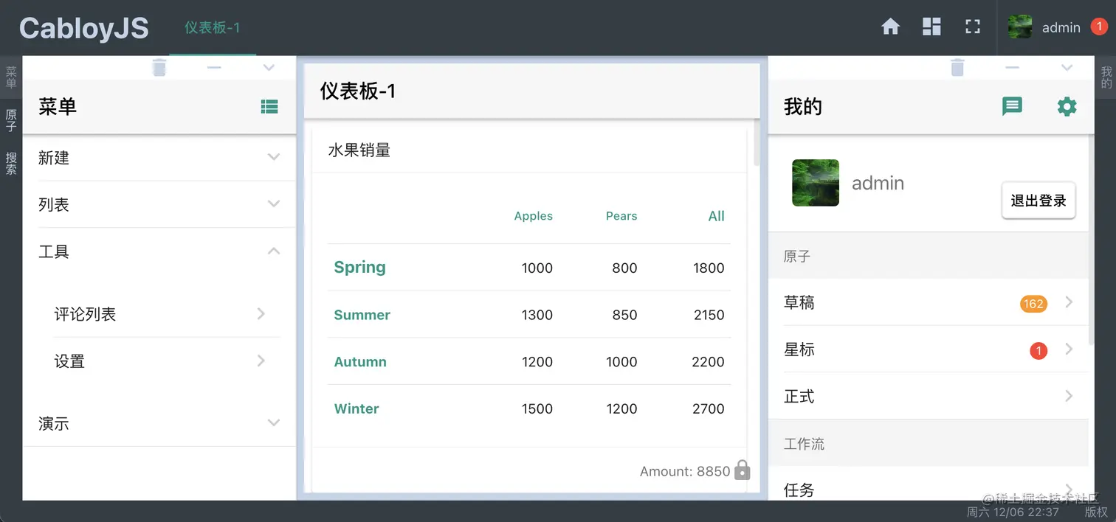Click the orange 162 badge on 草稿
Image resolution: width=1116 pixels, height=522 pixels.
point(1033,303)
